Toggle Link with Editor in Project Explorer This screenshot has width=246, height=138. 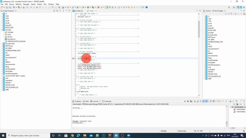coord(57,11)
